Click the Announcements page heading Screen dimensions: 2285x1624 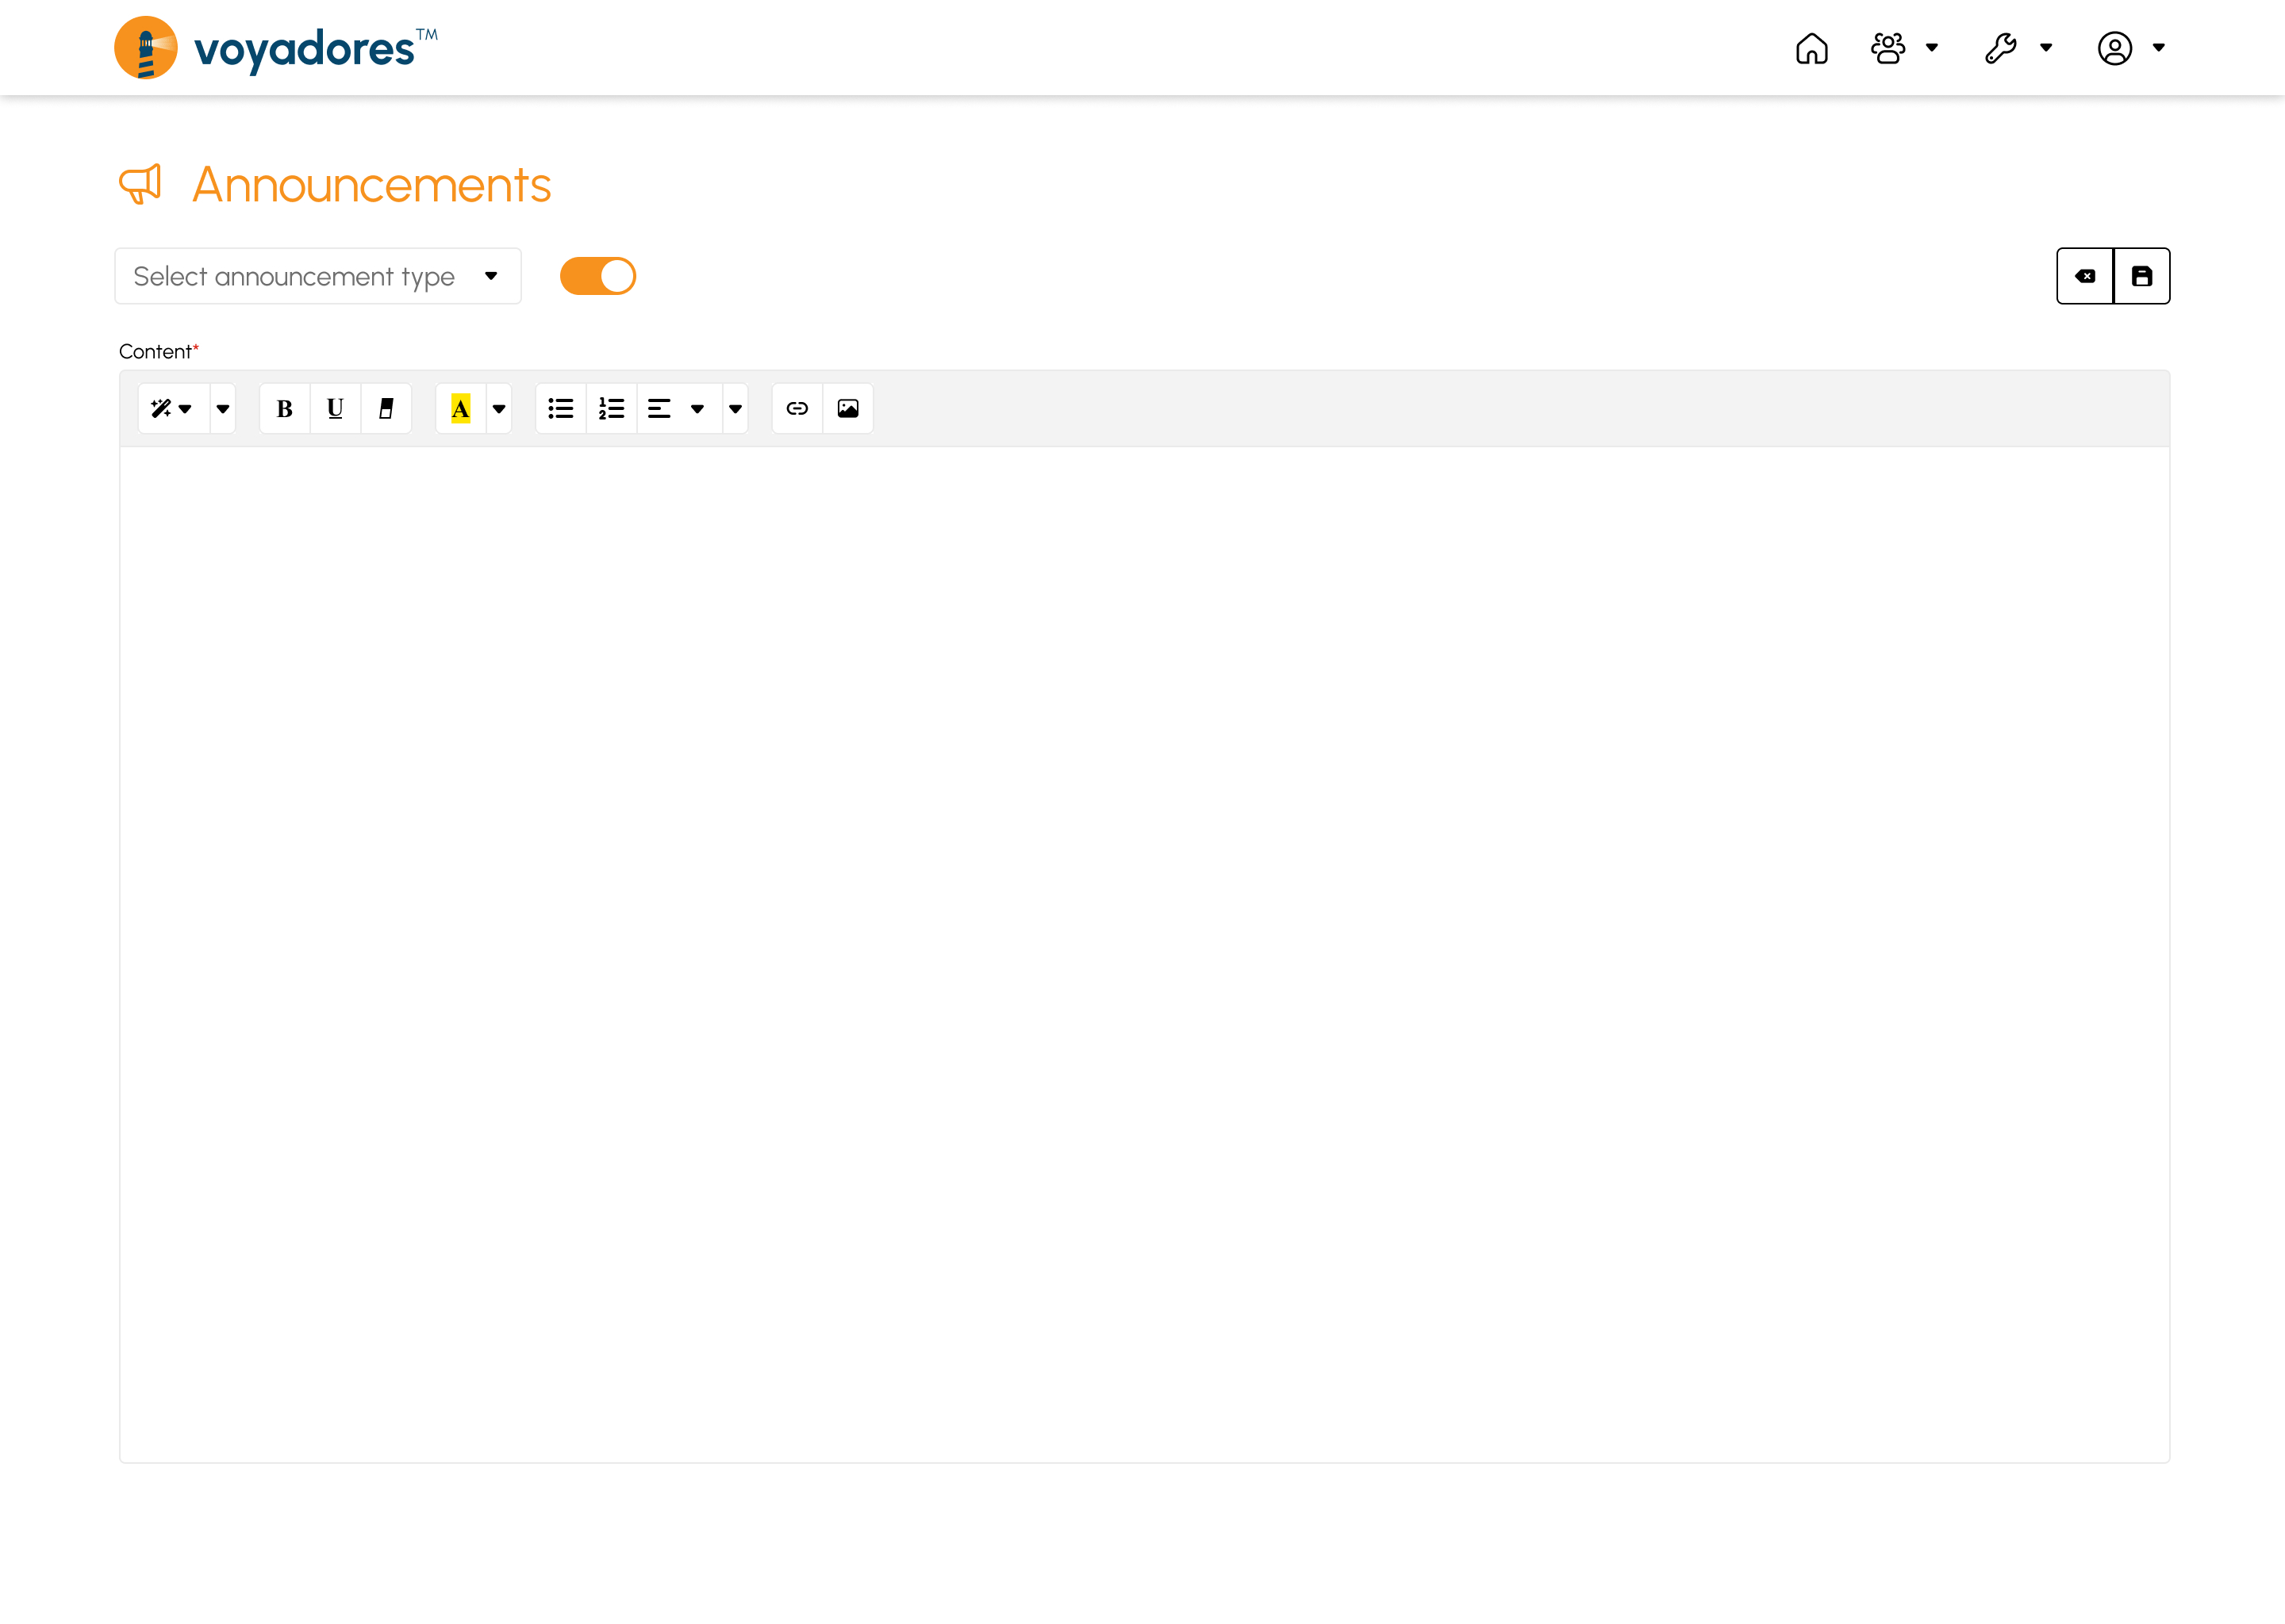[x=371, y=185]
